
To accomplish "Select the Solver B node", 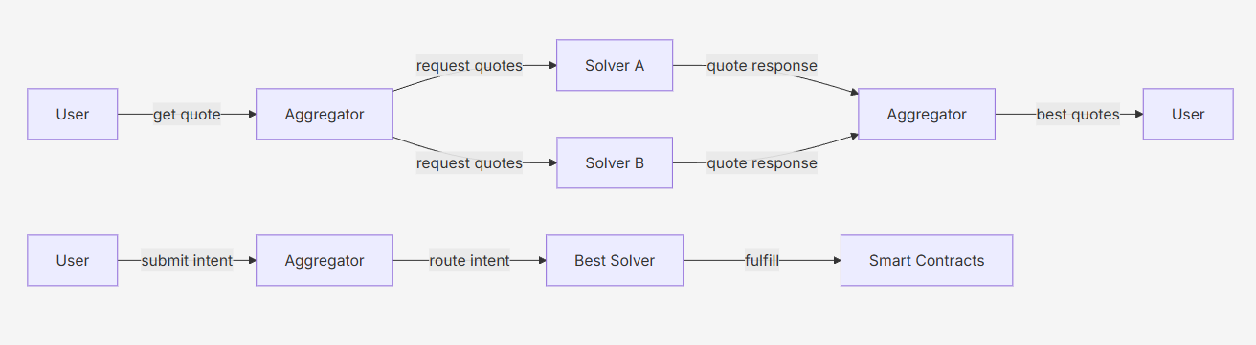I will click(x=615, y=162).
